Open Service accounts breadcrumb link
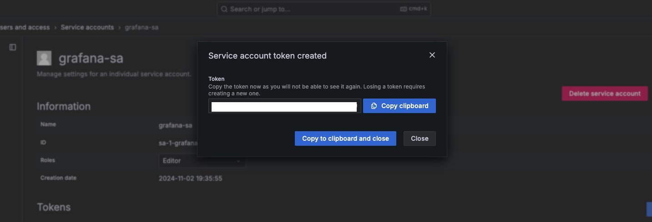 coord(87,27)
